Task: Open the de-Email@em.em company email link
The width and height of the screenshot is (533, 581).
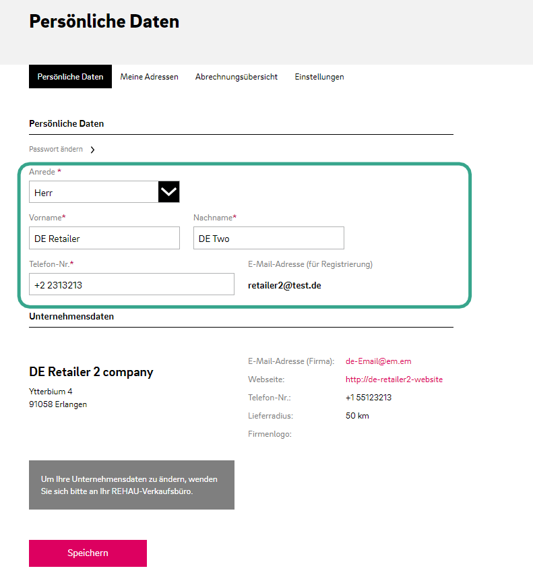Action: [378, 361]
